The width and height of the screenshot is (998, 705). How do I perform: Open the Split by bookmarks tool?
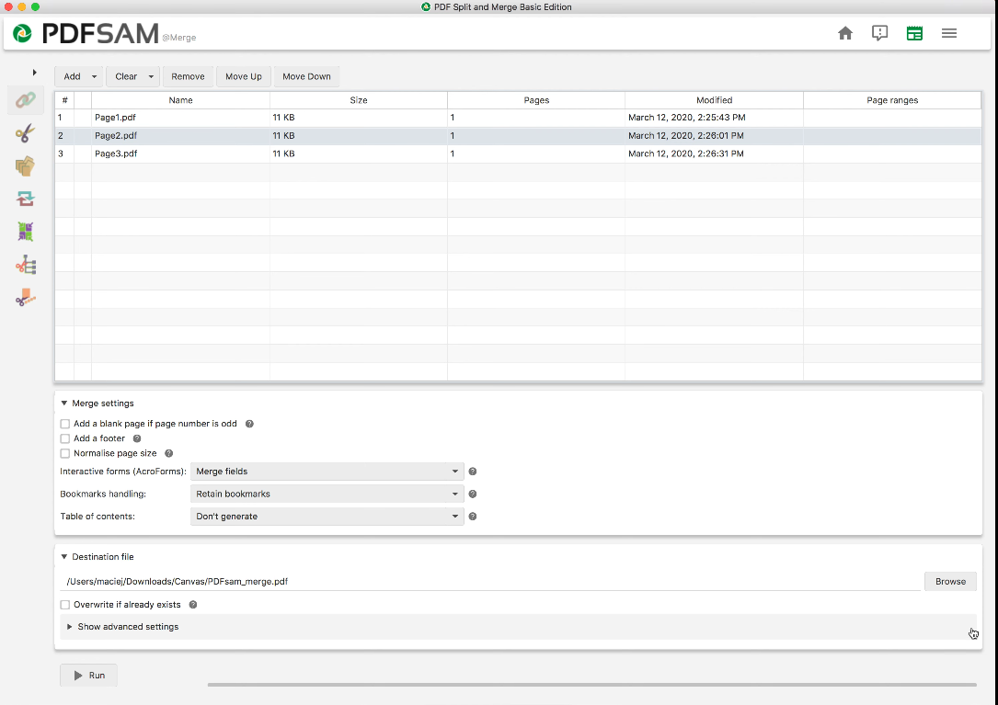point(26,265)
